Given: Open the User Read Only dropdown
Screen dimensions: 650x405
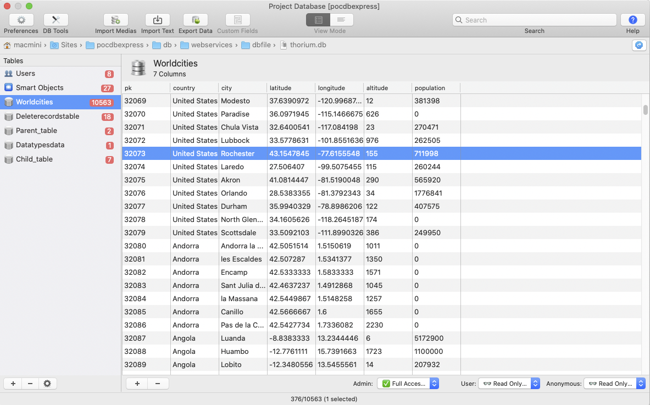Looking at the screenshot, I should click(x=509, y=384).
